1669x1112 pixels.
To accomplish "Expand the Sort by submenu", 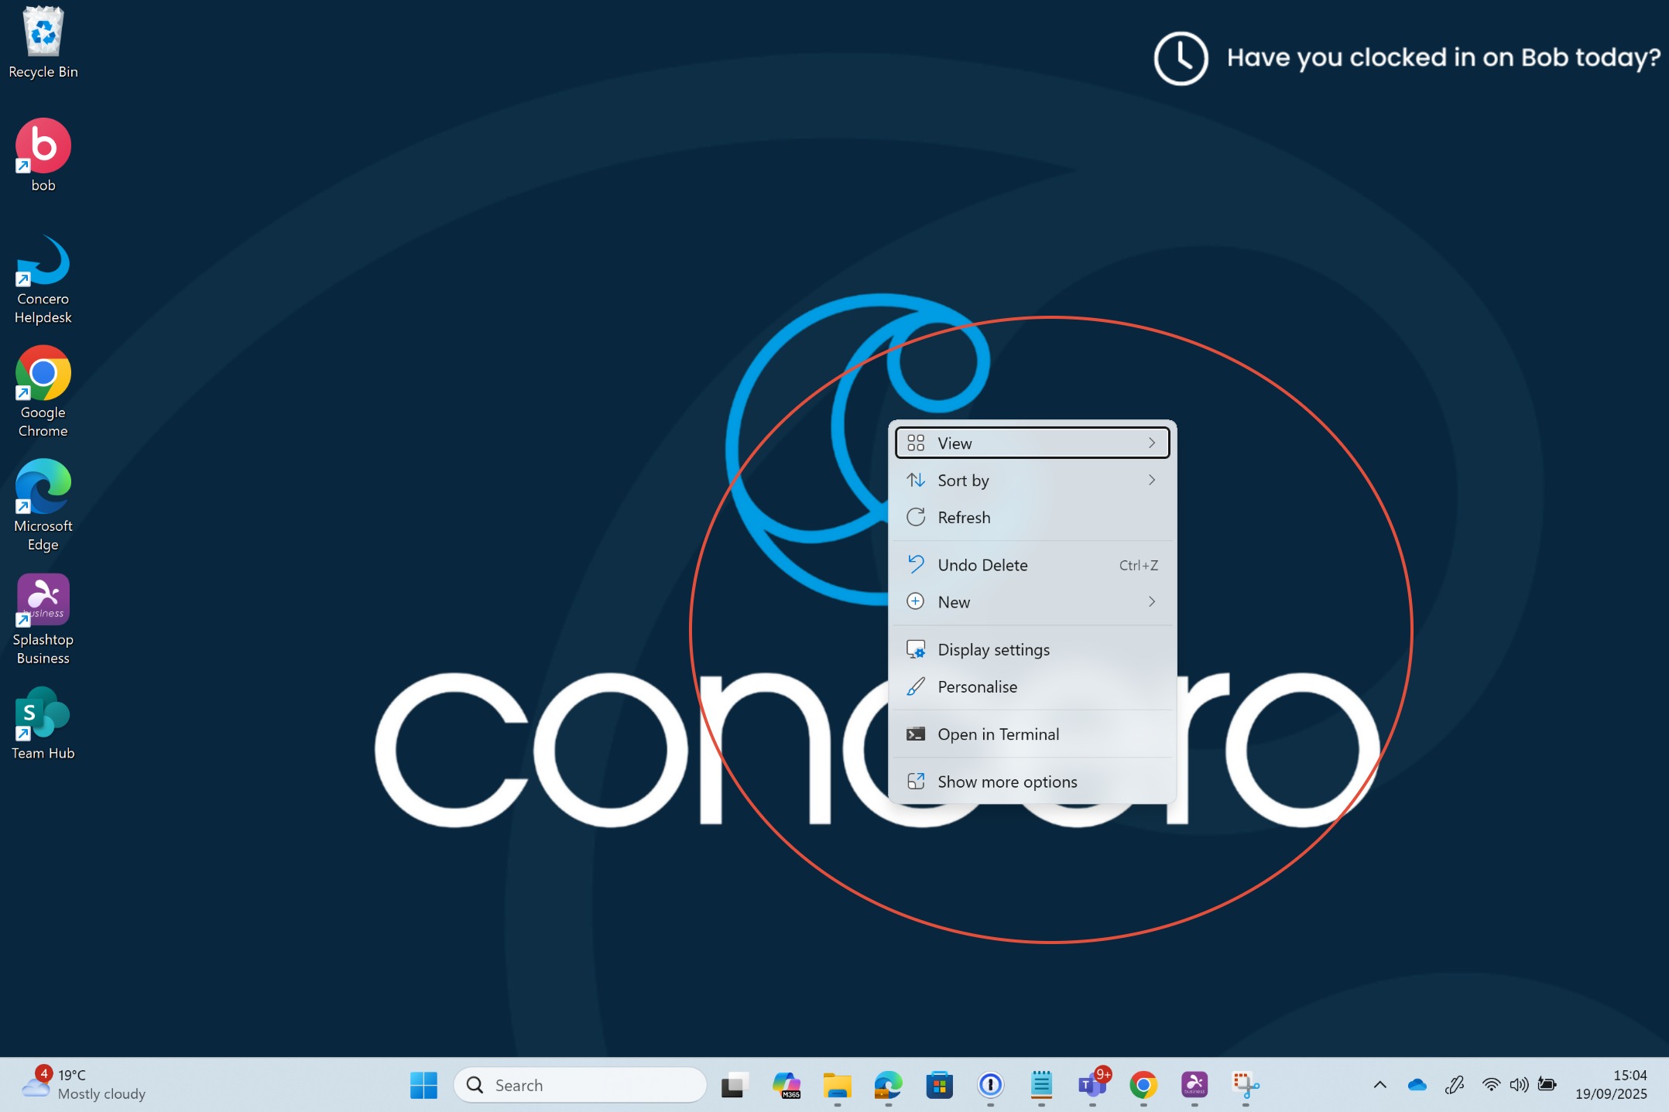I will point(1032,481).
